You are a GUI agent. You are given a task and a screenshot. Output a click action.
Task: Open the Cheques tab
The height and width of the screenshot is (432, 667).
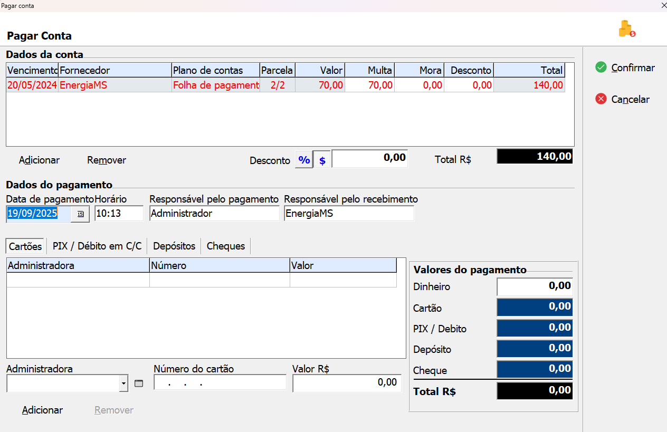click(226, 246)
